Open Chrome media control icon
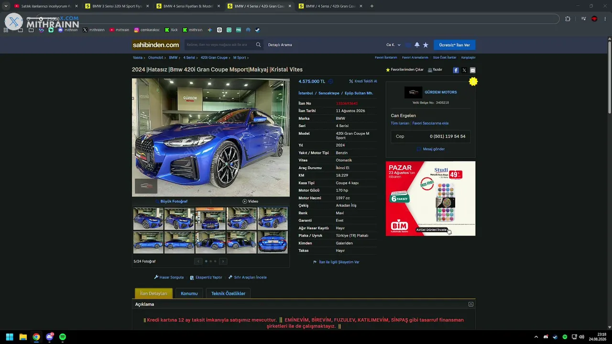The image size is (612, 344). [583, 19]
